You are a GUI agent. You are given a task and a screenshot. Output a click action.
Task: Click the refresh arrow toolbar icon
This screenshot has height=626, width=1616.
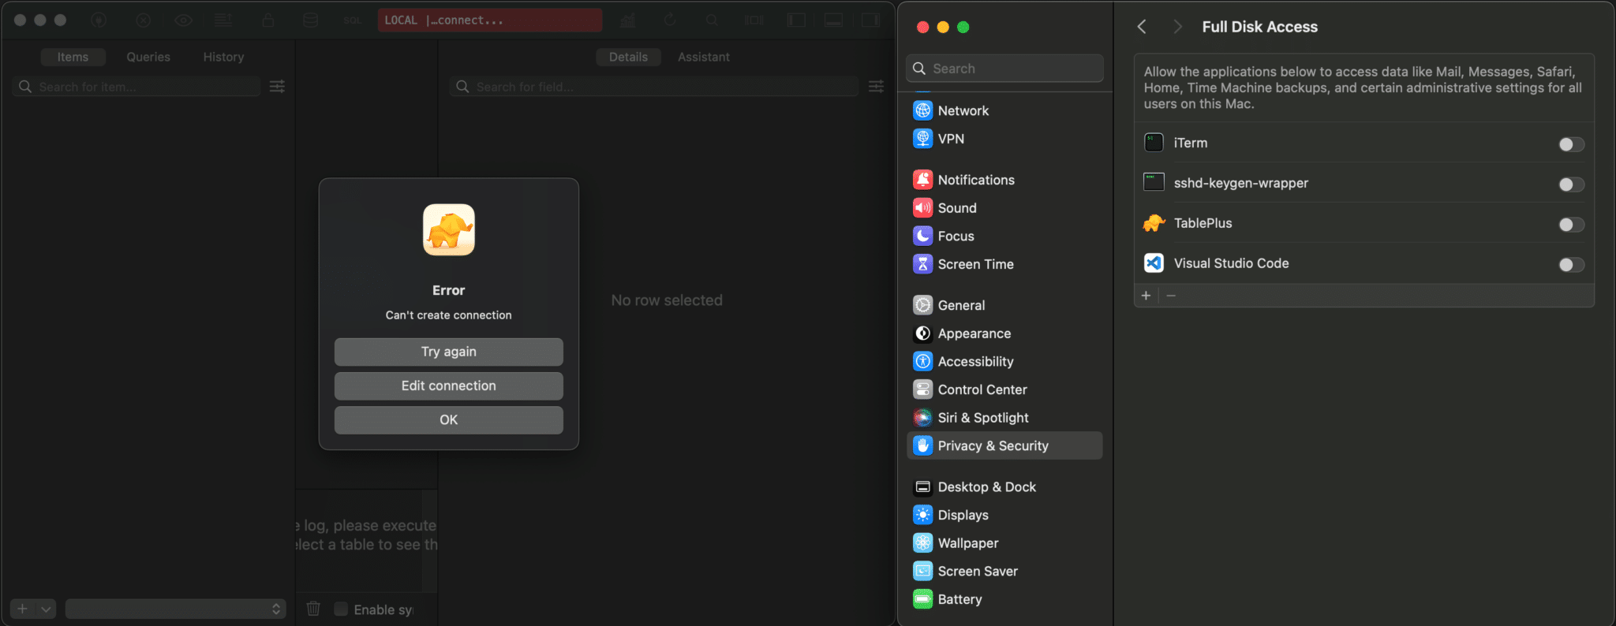[670, 20]
